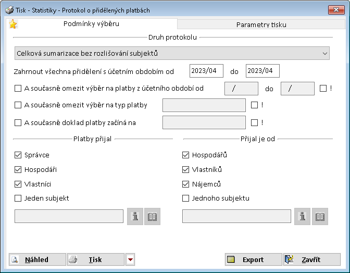Click the yellow star favorites icon
Screen dimensions: 350x273
(x=13, y=24)
